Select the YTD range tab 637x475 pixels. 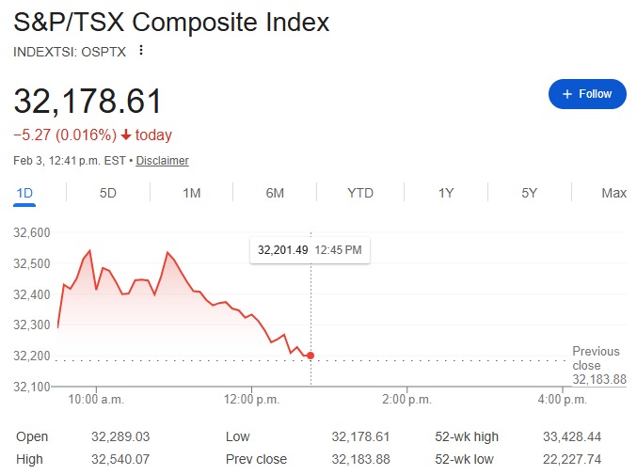[x=360, y=193]
